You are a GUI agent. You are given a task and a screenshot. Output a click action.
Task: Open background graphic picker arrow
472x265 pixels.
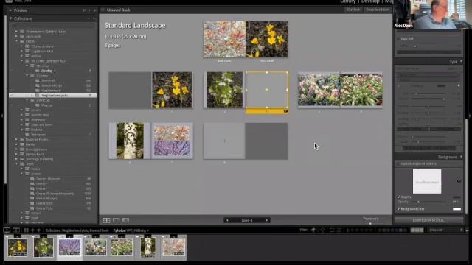pos(459,181)
